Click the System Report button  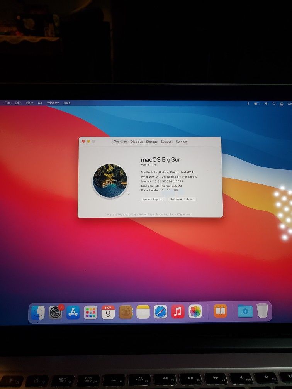[153, 199]
